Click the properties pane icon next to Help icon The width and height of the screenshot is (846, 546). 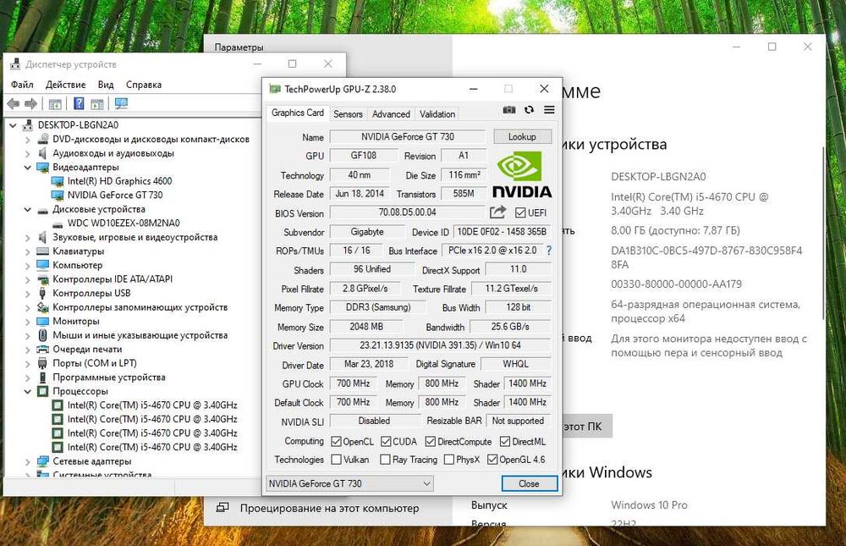click(x=97, y=103)
